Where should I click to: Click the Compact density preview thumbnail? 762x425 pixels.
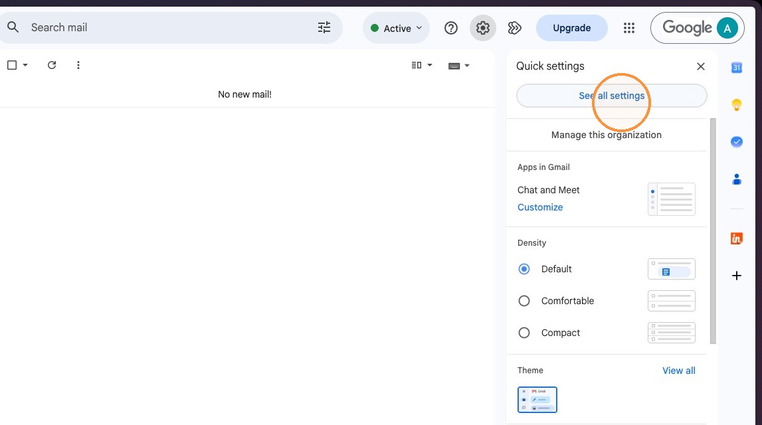tap(672, 333)
